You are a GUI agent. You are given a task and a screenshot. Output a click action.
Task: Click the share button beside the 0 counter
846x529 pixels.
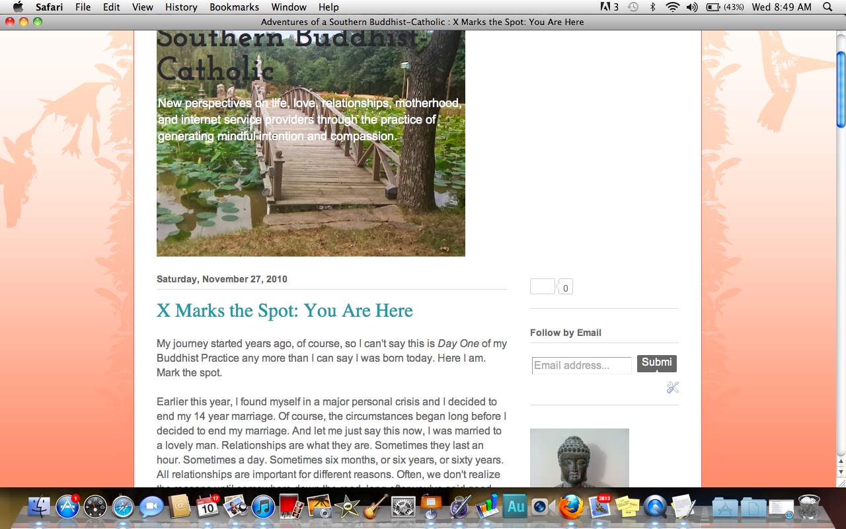coord(543,286)
